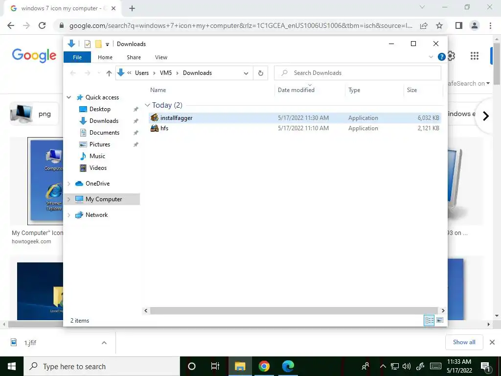This screenshot has height=376, width=501.
Task: Open Videos folder in navigation pane
Action: tap(98, 168)
